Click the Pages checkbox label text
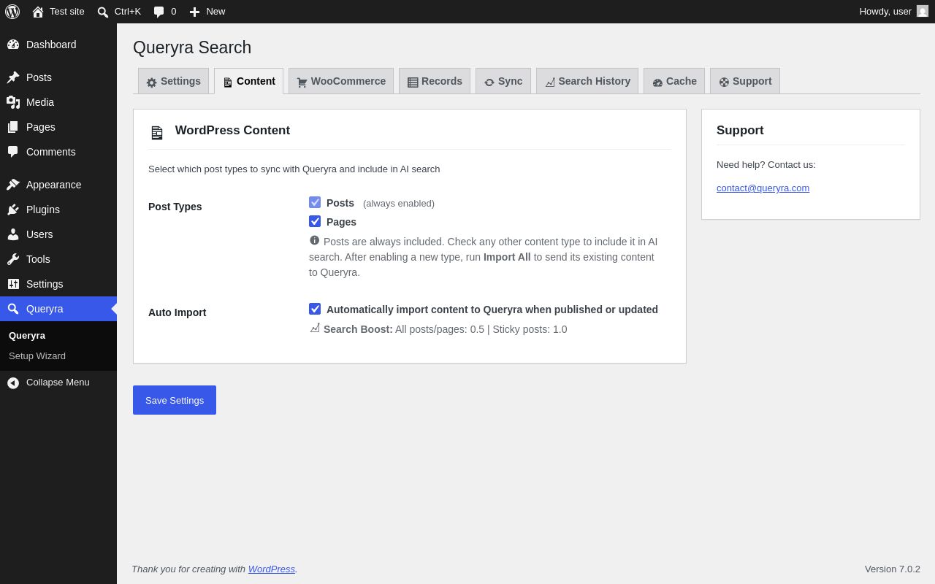 coord(341,222)
